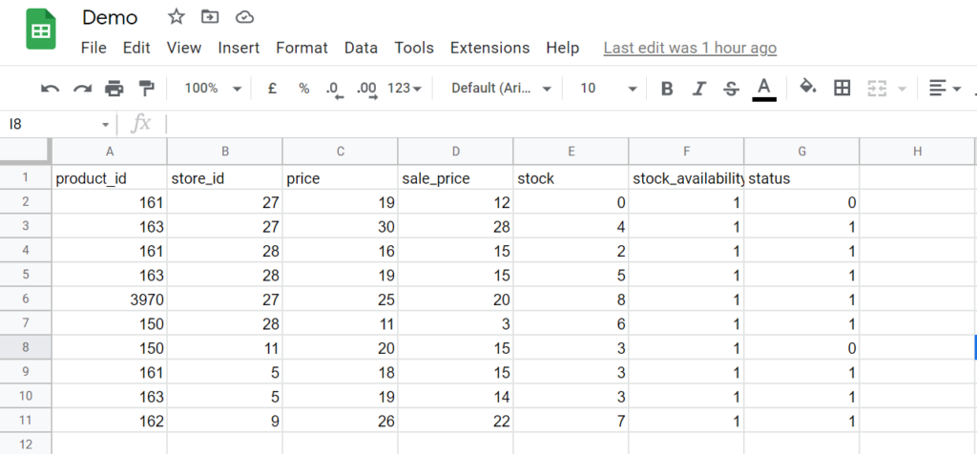
Task: Open the Default (Arial) font dropdown
Action: [x=502, y=89]
